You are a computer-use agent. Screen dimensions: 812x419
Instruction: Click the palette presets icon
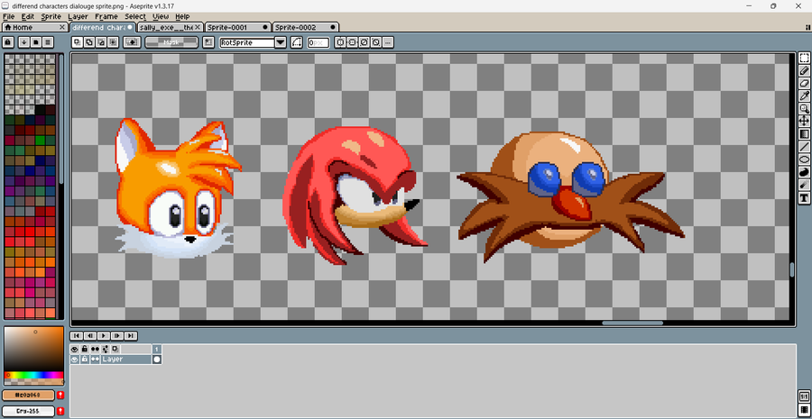click(x=36, y=42)
